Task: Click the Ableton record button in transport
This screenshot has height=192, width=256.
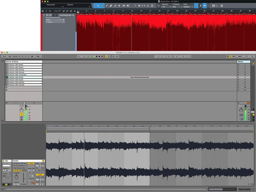Action: 99,56
